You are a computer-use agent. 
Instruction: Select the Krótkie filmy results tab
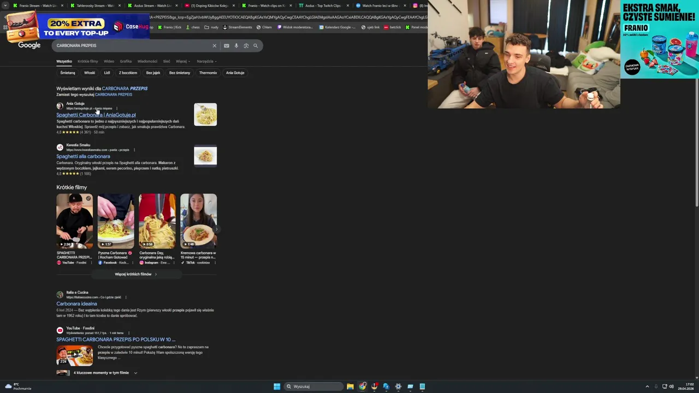(x=87, y=61)
